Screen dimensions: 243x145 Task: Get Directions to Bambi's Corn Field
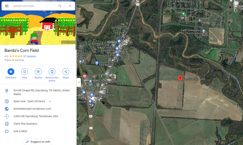11,72
